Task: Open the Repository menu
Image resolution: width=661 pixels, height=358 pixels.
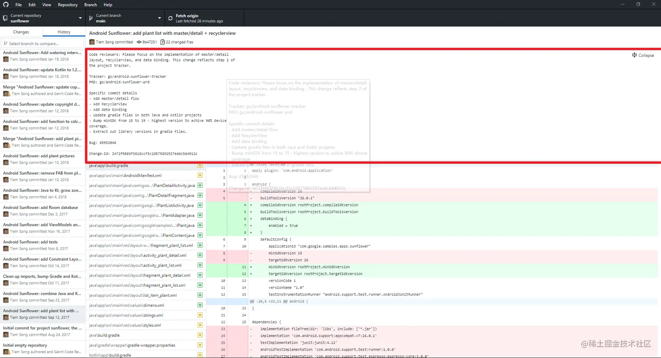Action: 67,5
